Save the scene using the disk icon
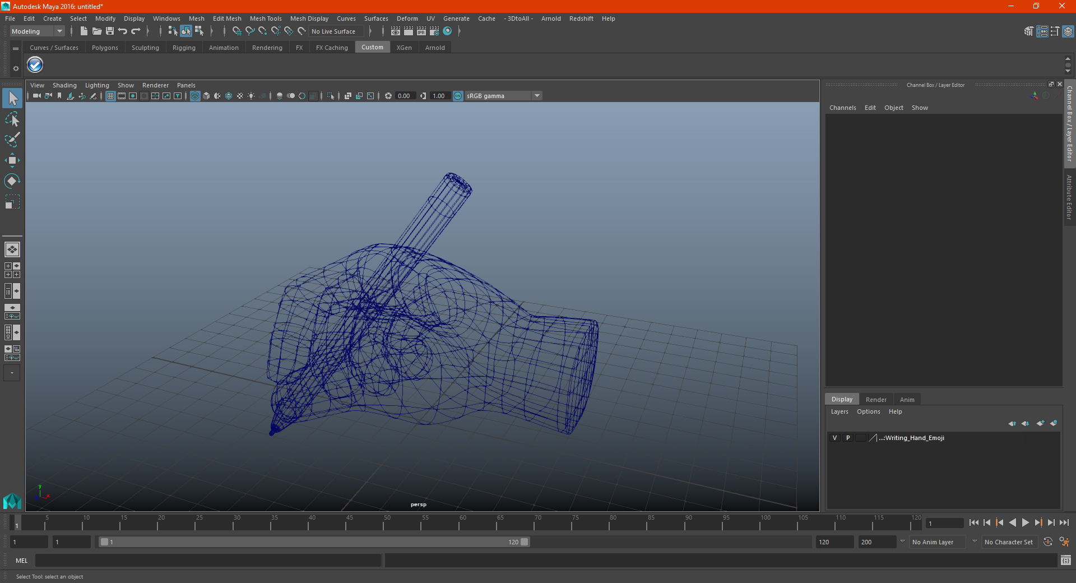 click(x=110, y=31)
